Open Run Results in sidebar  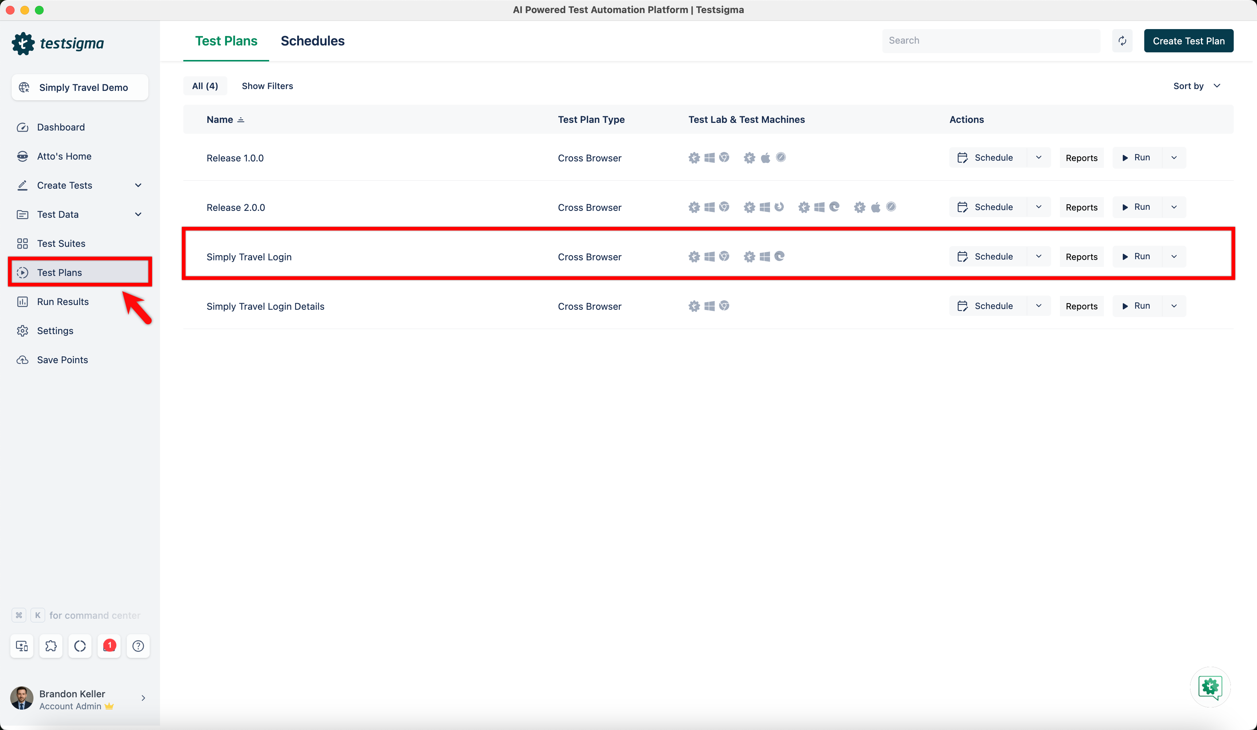pos(63,302)
